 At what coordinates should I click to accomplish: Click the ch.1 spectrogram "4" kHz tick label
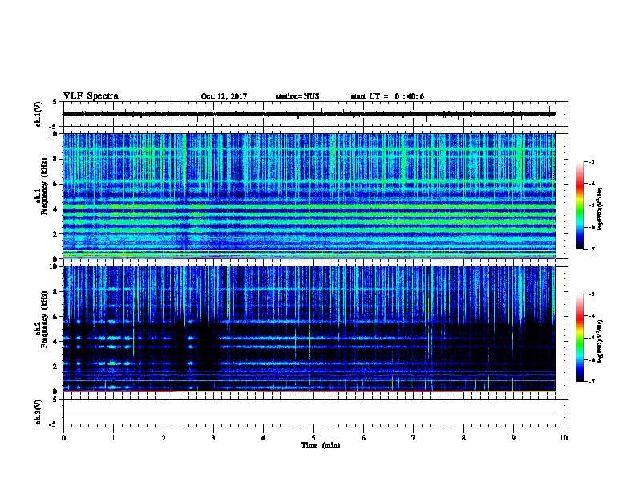coord(56,209)
